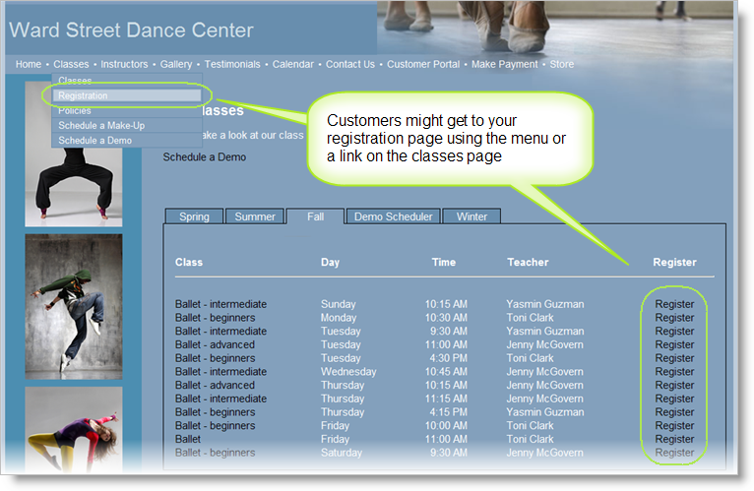Screen dimensions: 754x491
Task: Click Make Payment in the navigation
Action: 505,64
